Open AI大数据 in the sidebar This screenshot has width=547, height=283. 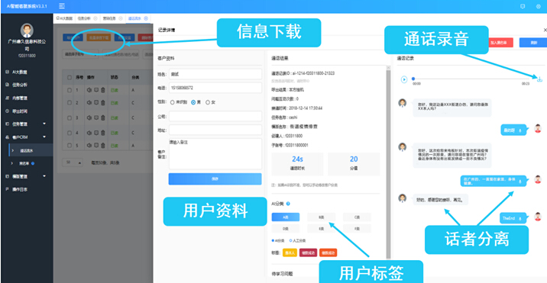click(x=20, y=72)
